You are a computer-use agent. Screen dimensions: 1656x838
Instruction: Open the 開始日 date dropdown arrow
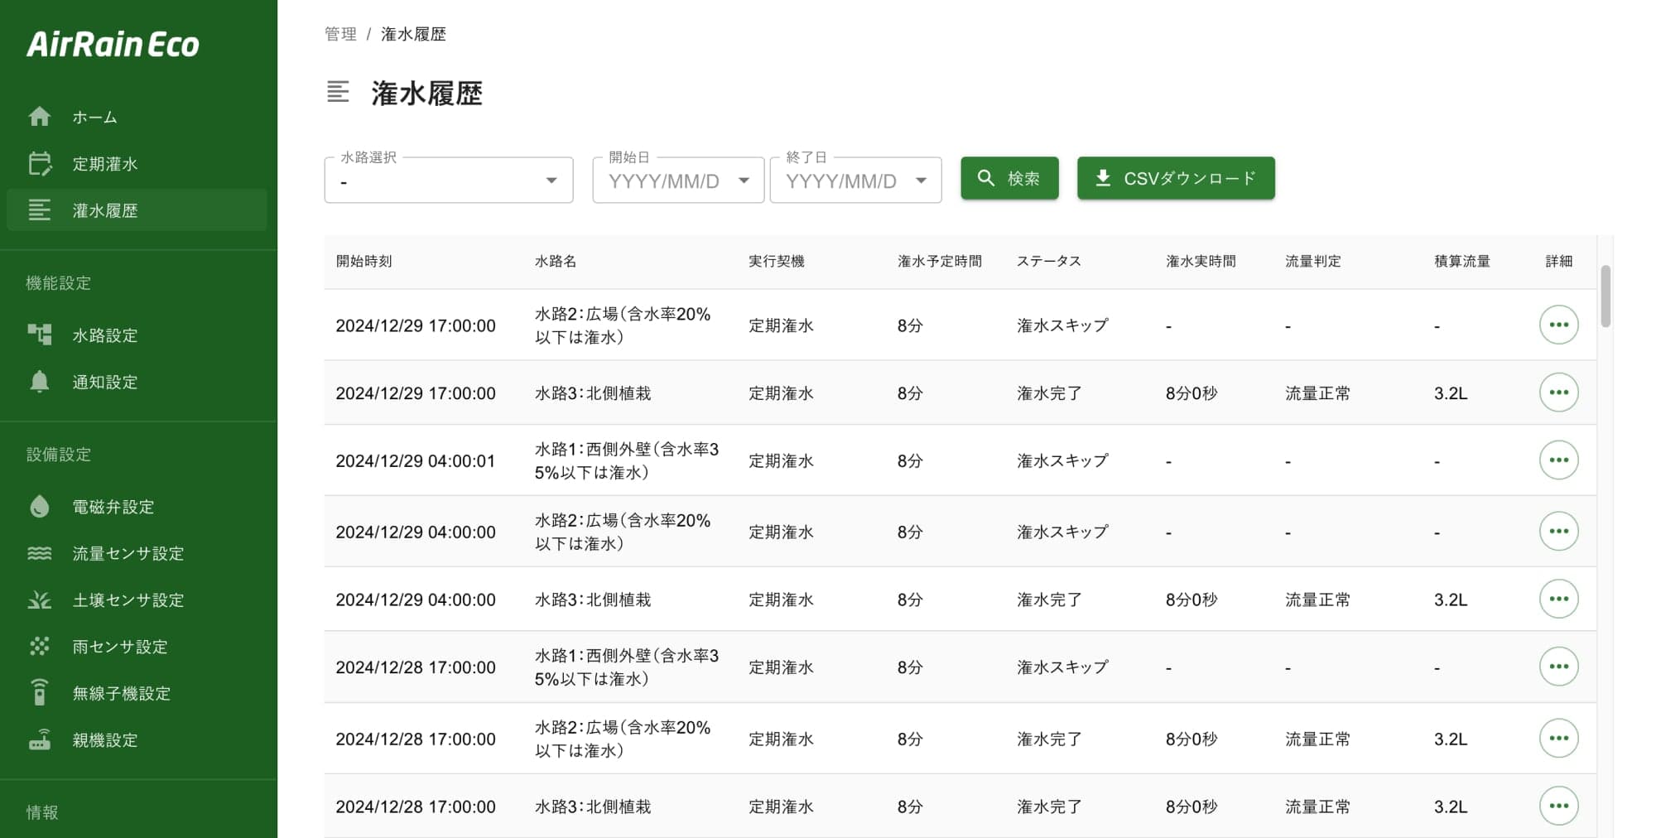[744, 181]
